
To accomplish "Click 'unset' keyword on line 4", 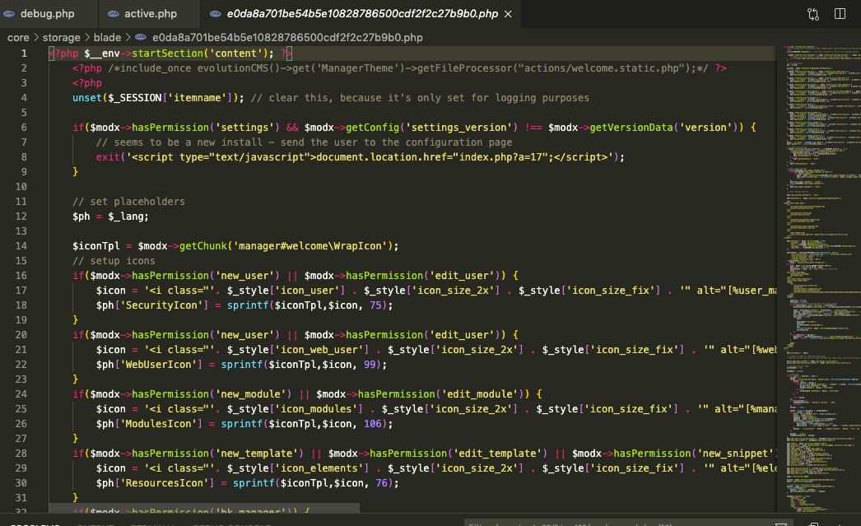I will 86,98.
